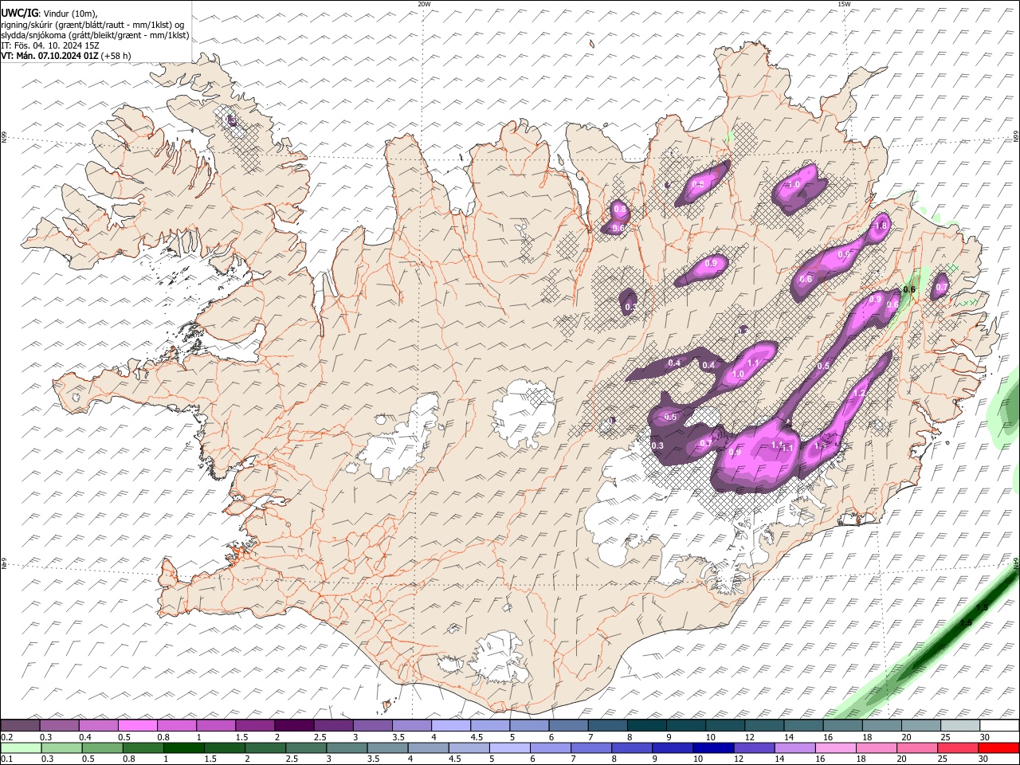Click the bright red 30 rain-scale swatch
The width and height of the screenshot is (1020, 765).
(x=998, y=748)
